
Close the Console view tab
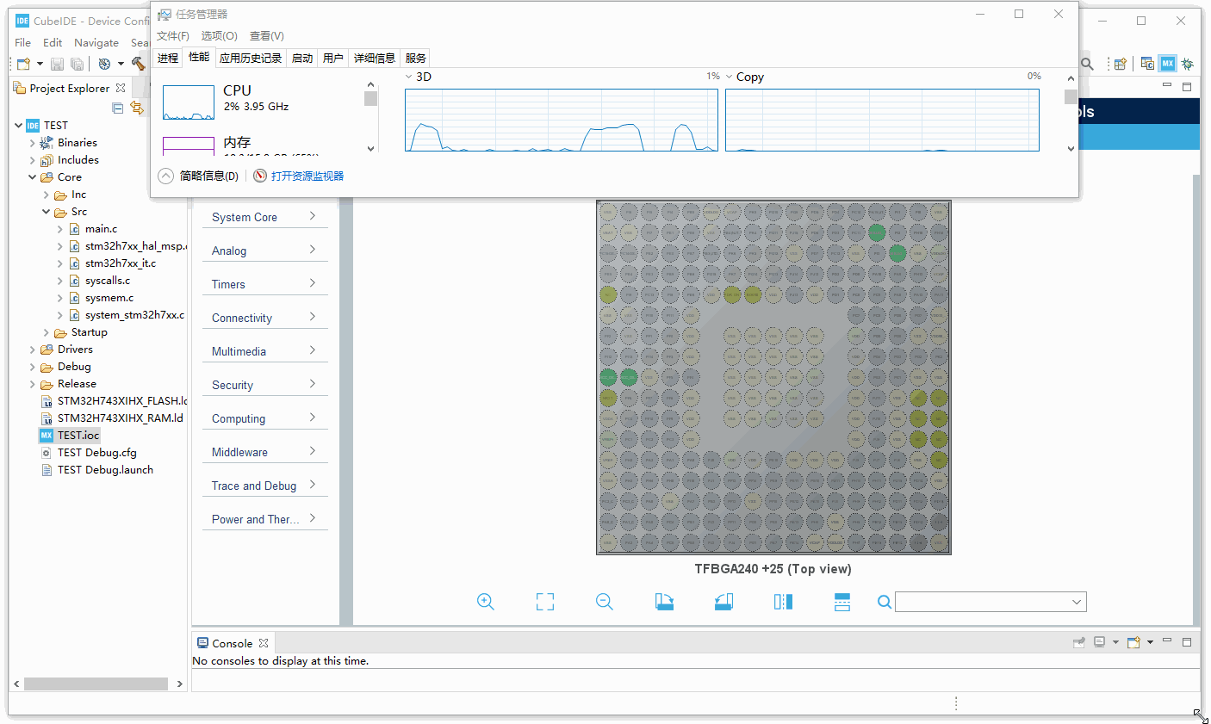tap(264, 643)
